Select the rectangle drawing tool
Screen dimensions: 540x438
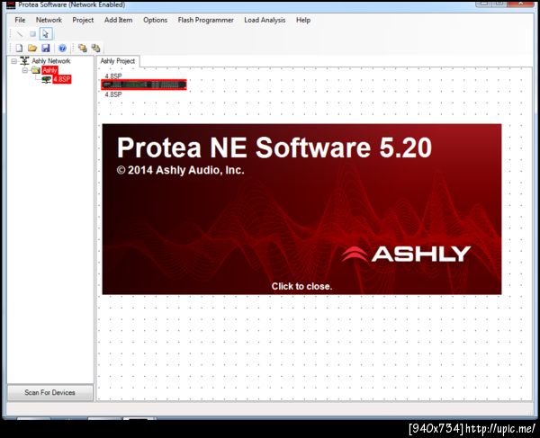[x=32, y=33]
